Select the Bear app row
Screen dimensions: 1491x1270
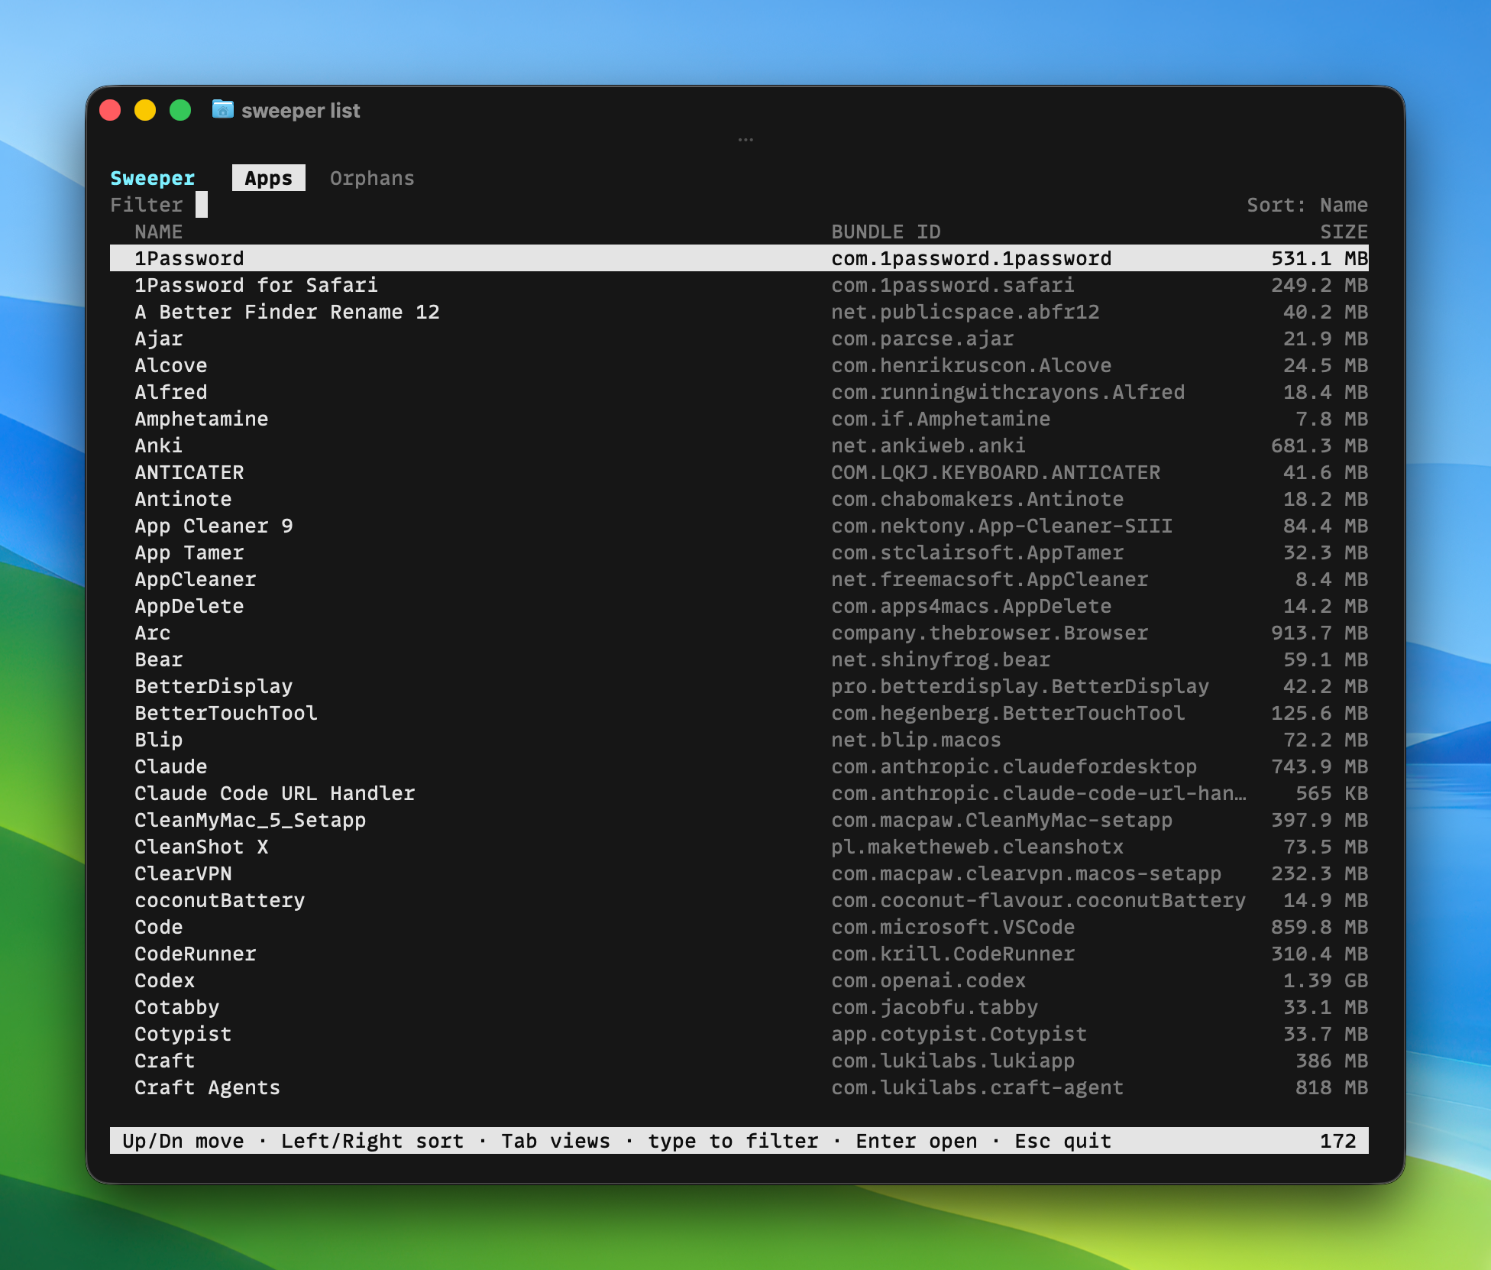pyautogui.click(x=739, y=659)
